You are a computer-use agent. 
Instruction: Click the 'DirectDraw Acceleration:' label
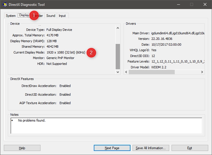pyautogui.click(x=39, y=86)
